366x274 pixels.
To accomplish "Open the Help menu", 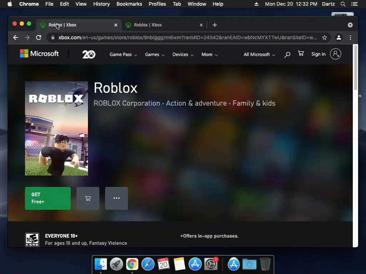I will pyautogui.click(x=218, y=4).
